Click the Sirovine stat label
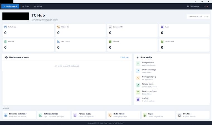 coord(116,42)
